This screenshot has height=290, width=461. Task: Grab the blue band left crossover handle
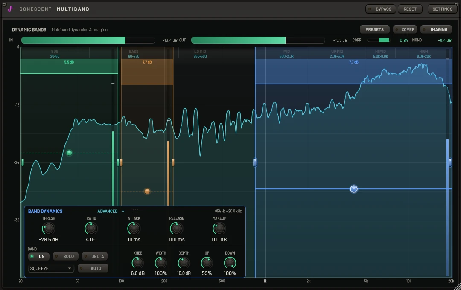(255, 162)
